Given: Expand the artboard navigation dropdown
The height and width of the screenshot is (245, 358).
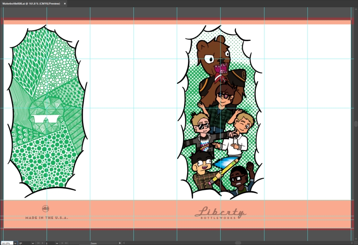Looking at the screenshot, I should coord(57,243).
